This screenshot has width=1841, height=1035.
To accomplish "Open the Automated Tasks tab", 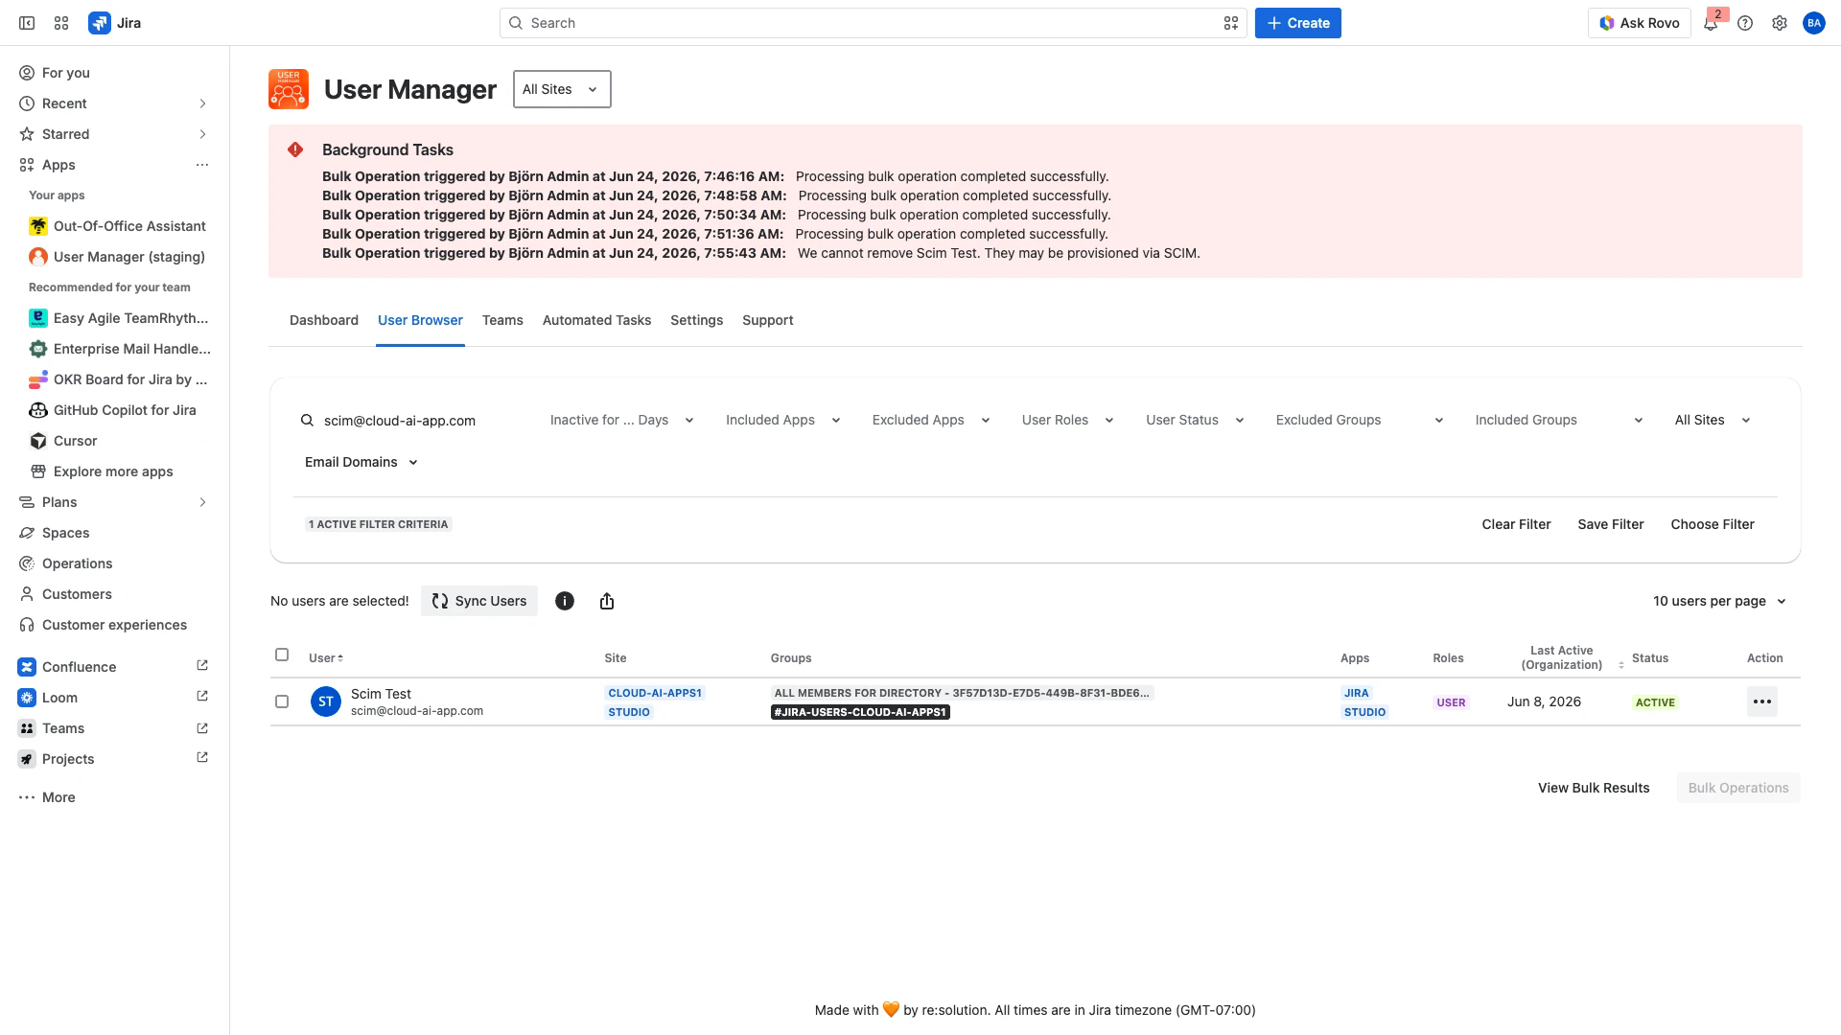I will [596, 320].
